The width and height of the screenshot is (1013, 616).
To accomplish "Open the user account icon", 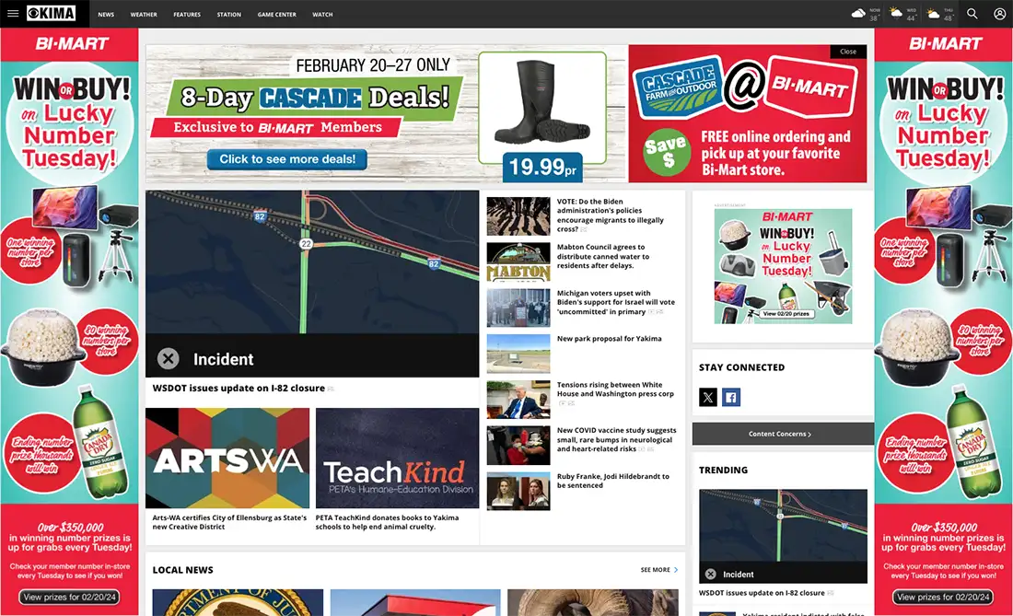I will 999,14.
